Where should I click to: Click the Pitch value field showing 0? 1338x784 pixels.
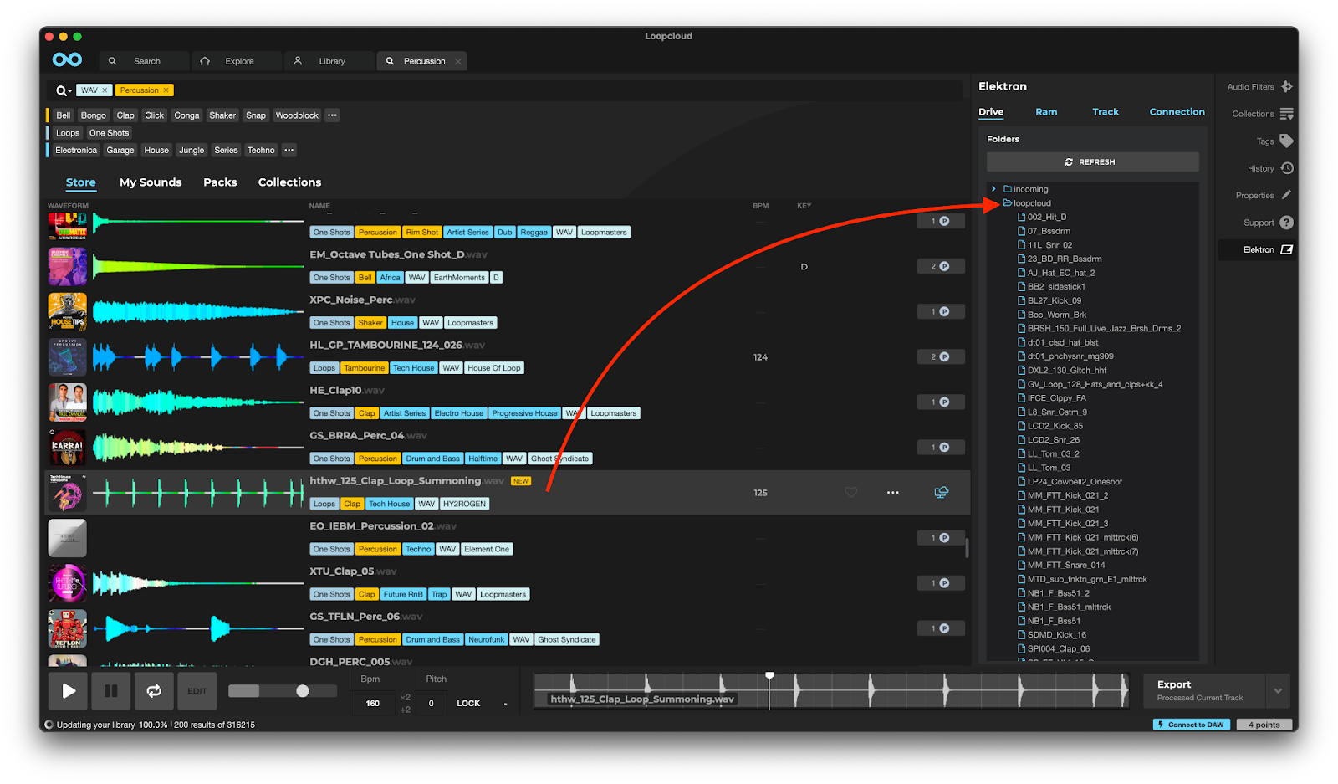(432, 703)
